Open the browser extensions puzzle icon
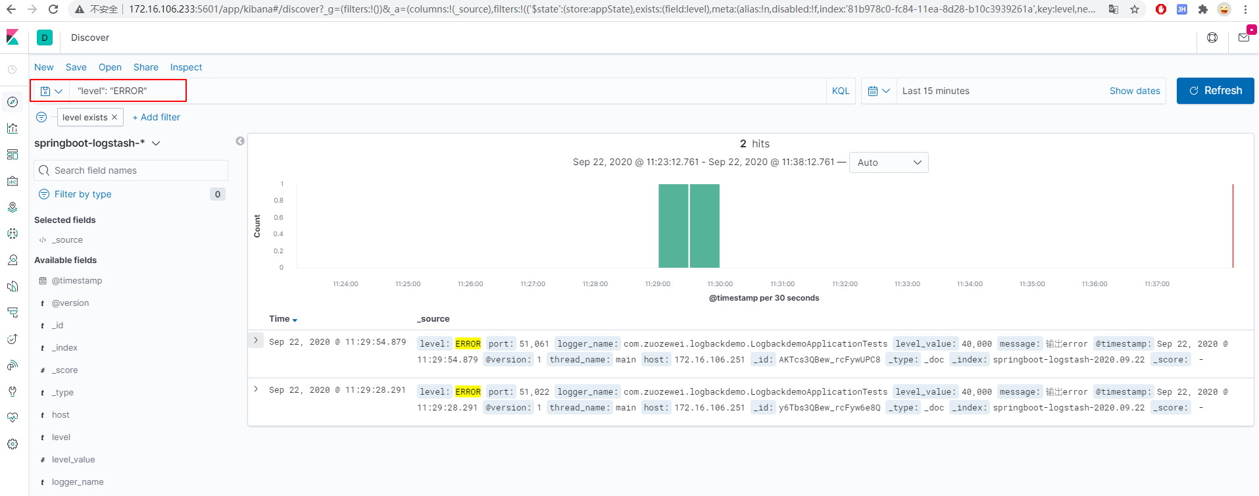1259x496 pixels. point(1203,9)
